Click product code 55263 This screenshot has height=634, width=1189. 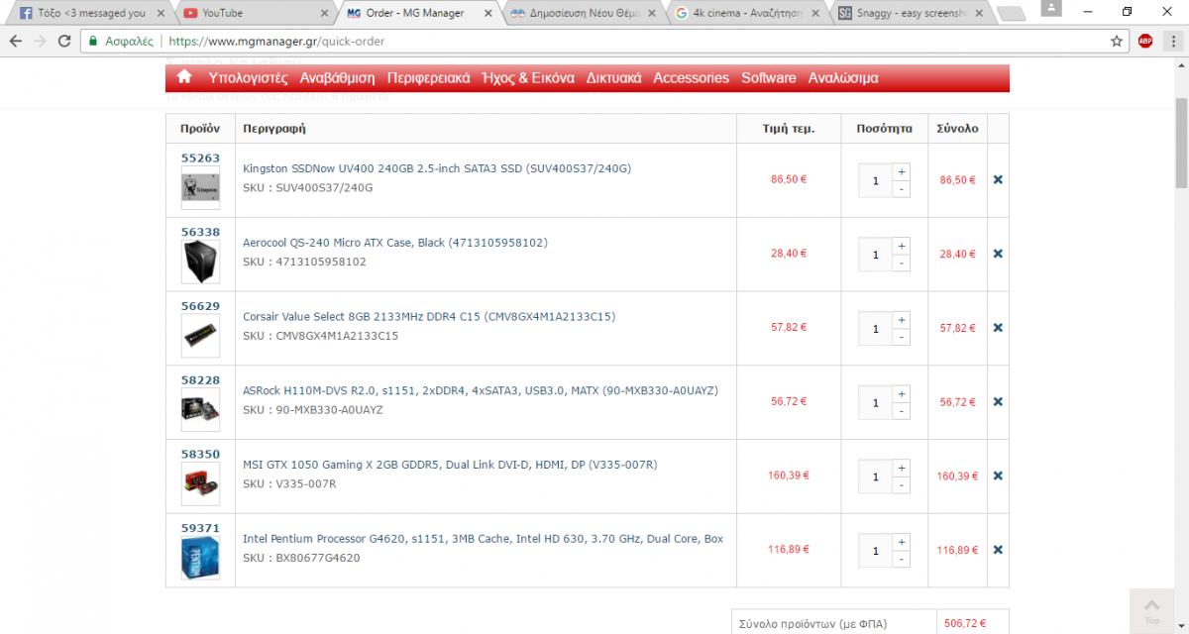[200, 158]
